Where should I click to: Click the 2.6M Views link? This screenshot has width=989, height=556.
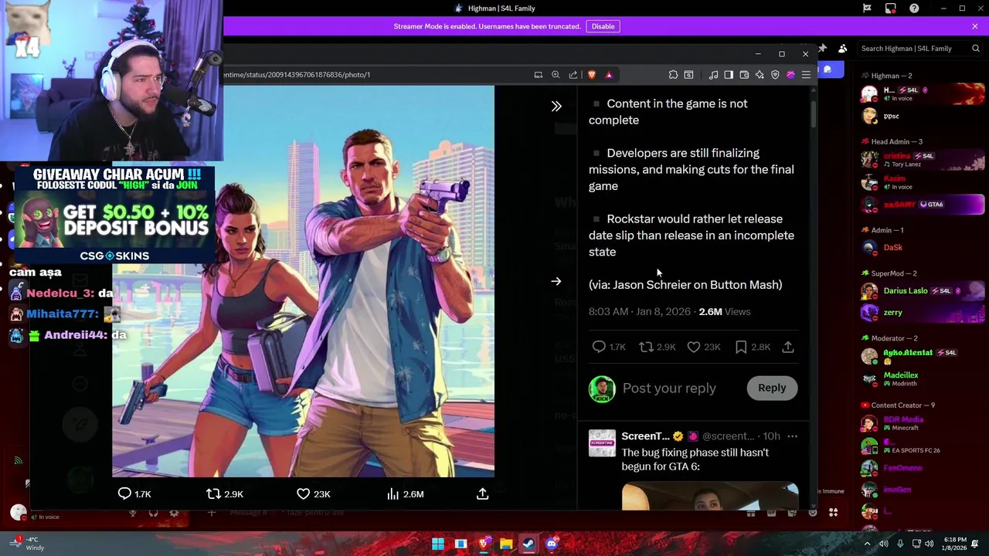725,312
